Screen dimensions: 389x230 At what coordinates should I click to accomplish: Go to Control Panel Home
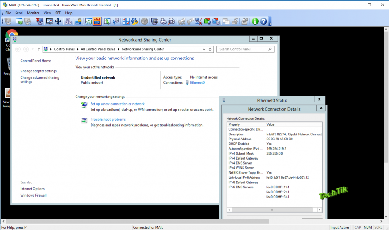(36, 61)
